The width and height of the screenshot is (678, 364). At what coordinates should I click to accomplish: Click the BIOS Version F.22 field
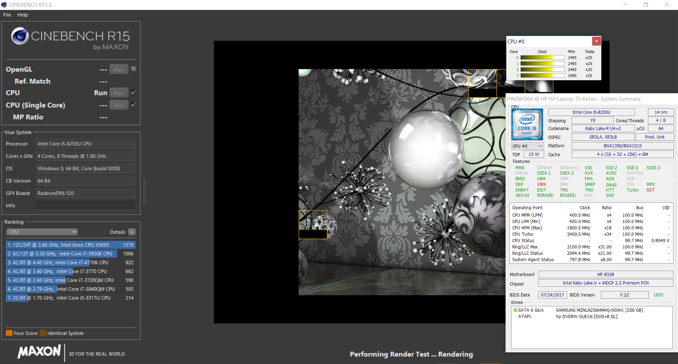point(625,295)
